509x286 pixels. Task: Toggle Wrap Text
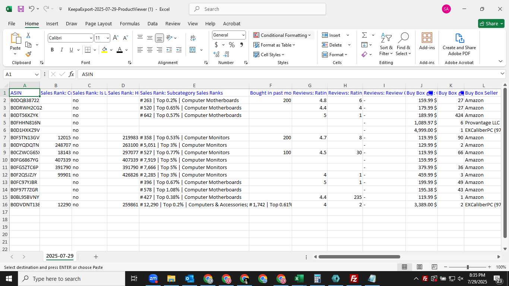click(193, 38)
